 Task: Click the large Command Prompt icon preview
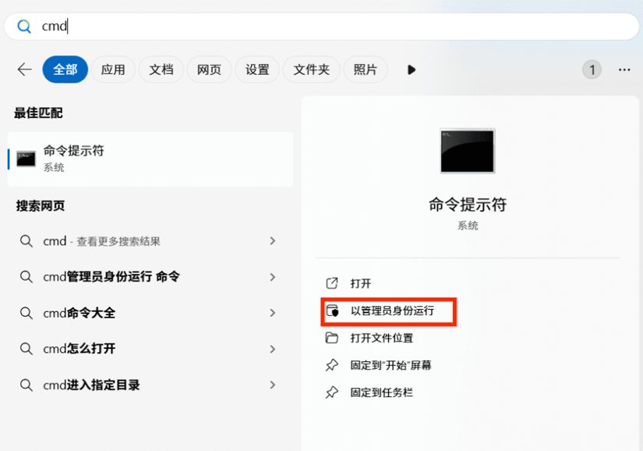[467, 151]
